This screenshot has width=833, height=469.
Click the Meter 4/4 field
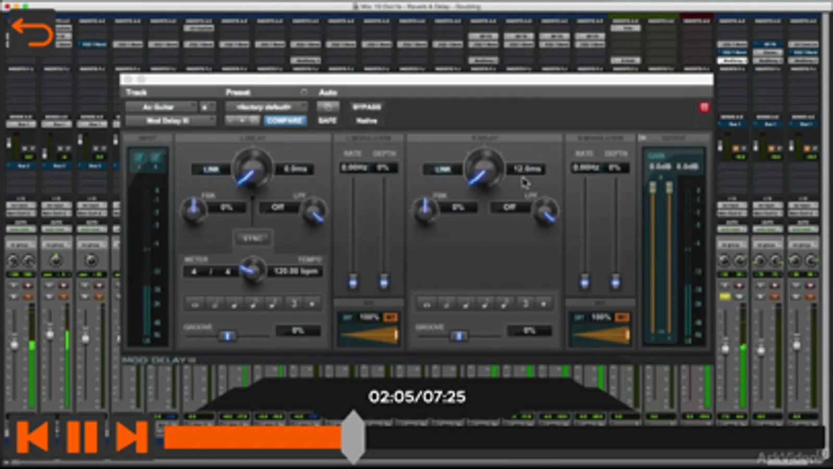[210, 271]
